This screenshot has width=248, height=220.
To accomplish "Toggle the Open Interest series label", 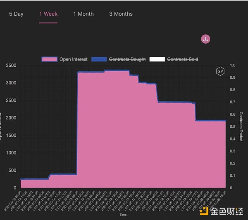I will [73, 59].
